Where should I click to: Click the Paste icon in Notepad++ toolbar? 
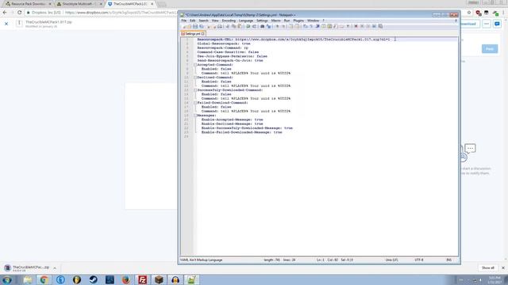(x=240, y=26)
